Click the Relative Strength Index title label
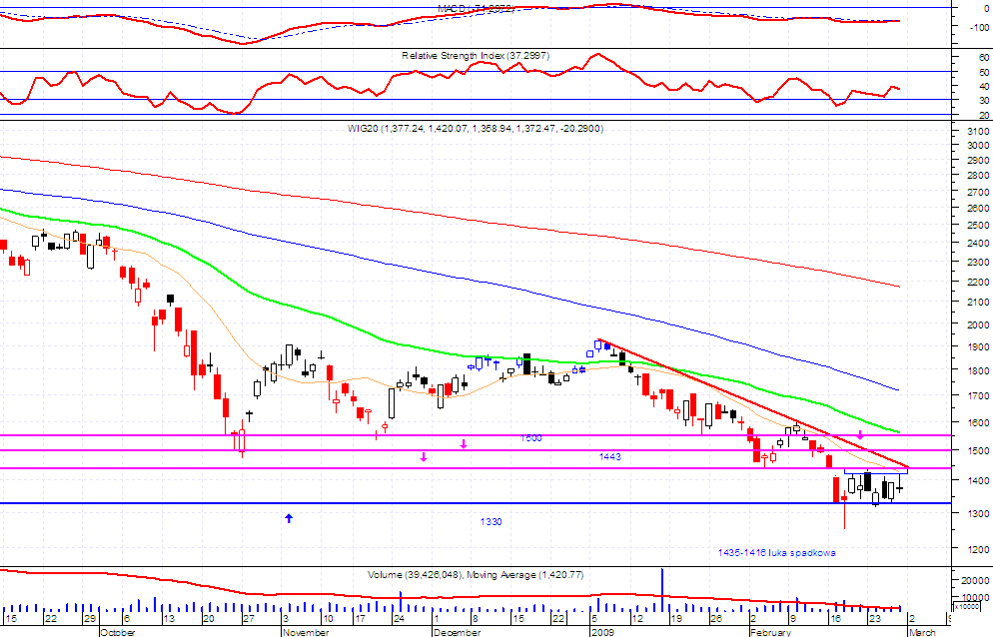Image resolution: width=993 pixels, height=637 pixels. tap(476, 56)
